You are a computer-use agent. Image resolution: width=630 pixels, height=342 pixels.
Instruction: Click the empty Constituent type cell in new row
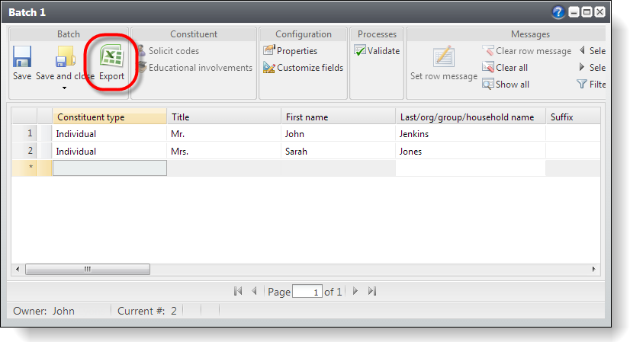click(109, 168)
